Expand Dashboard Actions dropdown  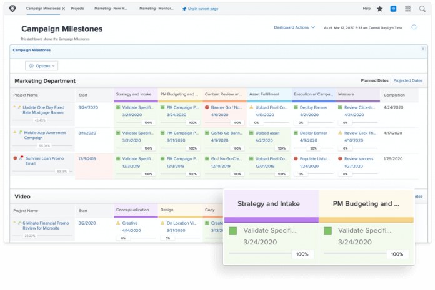tap(294, 27)
